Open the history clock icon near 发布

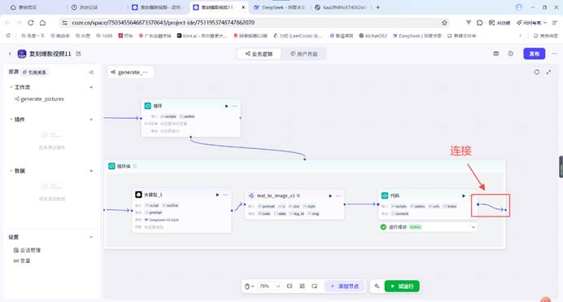click(x=511, y=54)
